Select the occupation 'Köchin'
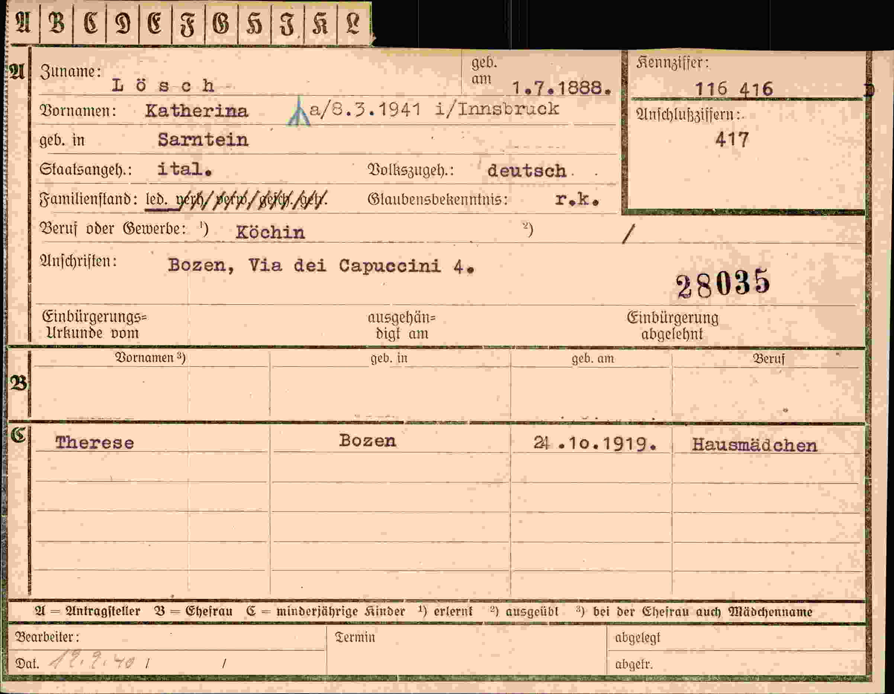894x694 pixels. 270,232
